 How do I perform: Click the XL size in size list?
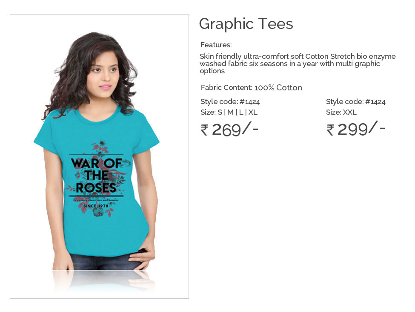[253, 113]
